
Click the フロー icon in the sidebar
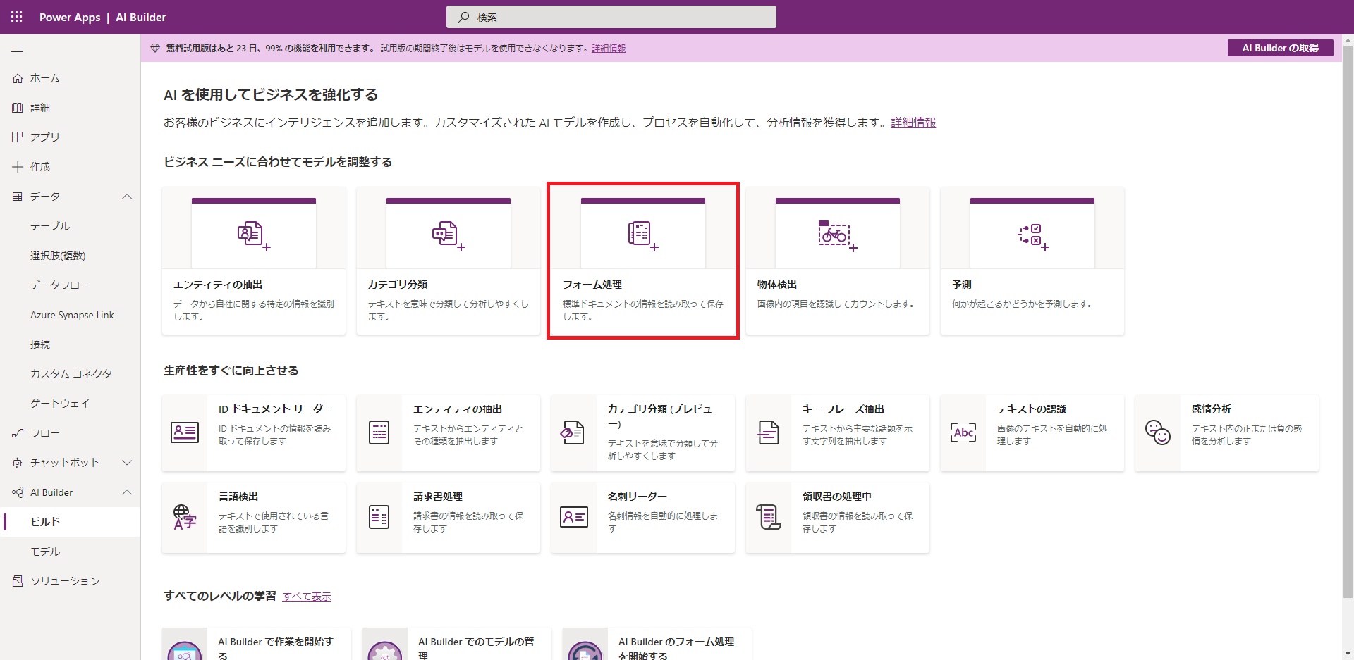[x=18, y=433]
